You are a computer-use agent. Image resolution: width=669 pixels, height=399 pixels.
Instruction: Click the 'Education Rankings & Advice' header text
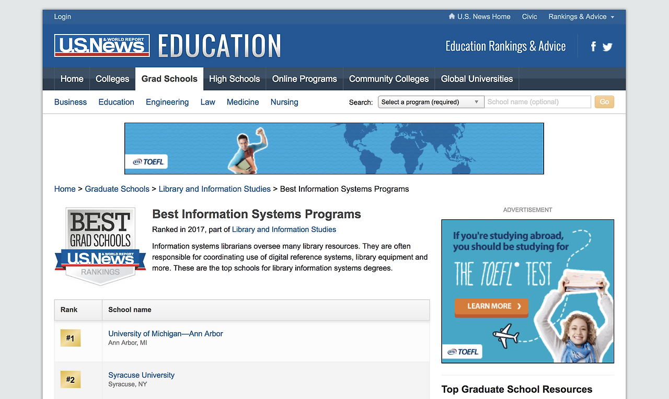[x=505, y=46]
